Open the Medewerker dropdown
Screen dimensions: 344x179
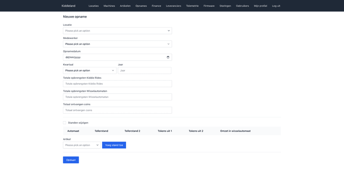coord(117,44)
